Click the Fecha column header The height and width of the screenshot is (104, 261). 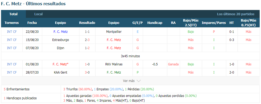tap(32, 23)
